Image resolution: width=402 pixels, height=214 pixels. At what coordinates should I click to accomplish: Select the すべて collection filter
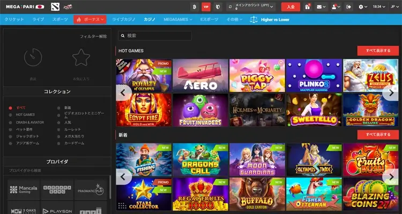[21, 108]
